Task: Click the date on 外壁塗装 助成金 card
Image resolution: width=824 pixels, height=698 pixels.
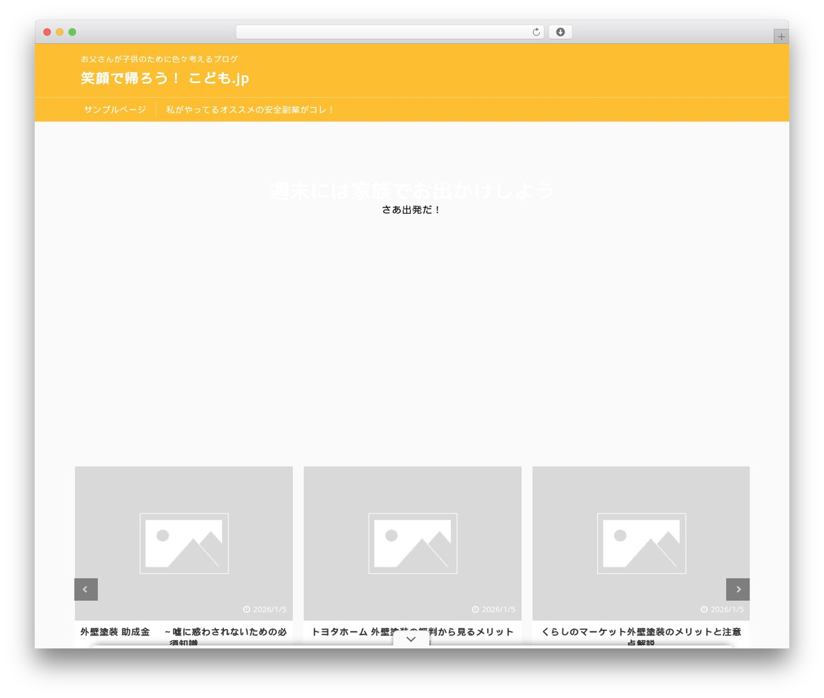Action: [x=265, y=609]
